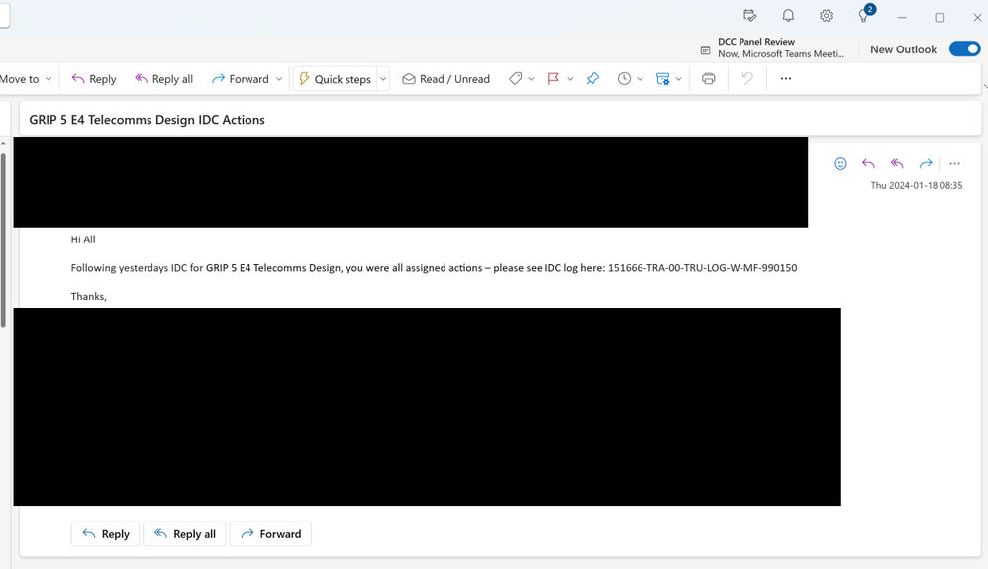Image resolution: width=988 pixels, height=569 pixels.
Task: Expand ribbon chevron at toolbar edge
Action: coord(985,86)
